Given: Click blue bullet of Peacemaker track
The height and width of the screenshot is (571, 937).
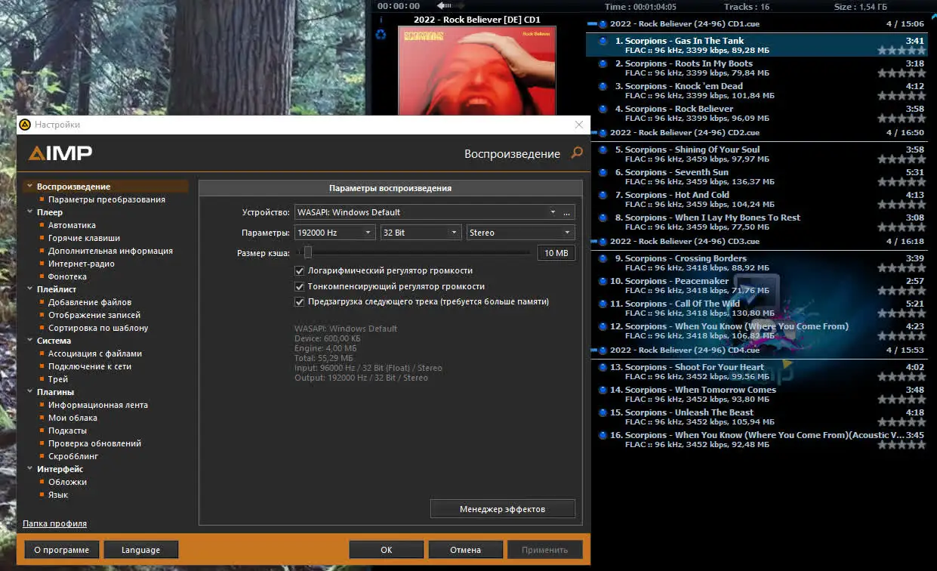Looking at the screenshot, I should 603,282.
